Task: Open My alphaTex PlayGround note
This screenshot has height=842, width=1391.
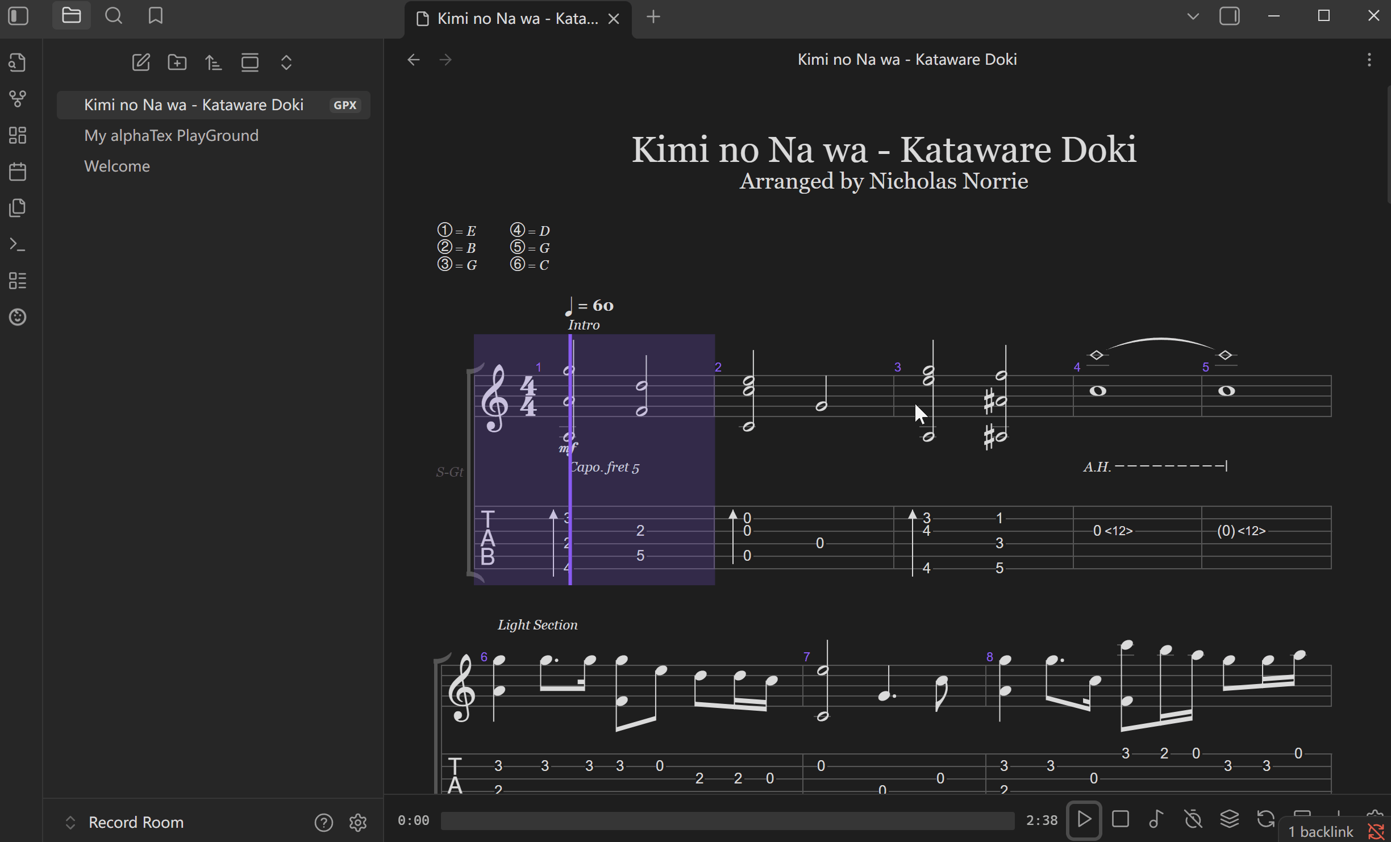Action: click(x=171, y=135)
